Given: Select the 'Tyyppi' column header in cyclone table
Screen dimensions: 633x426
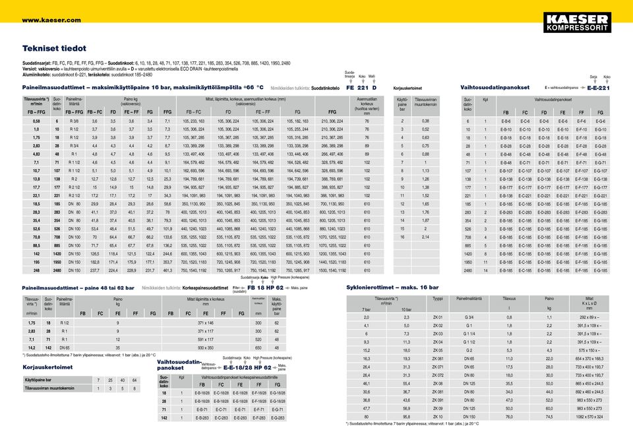Looking at the screenshot, I should pos(438,299).
